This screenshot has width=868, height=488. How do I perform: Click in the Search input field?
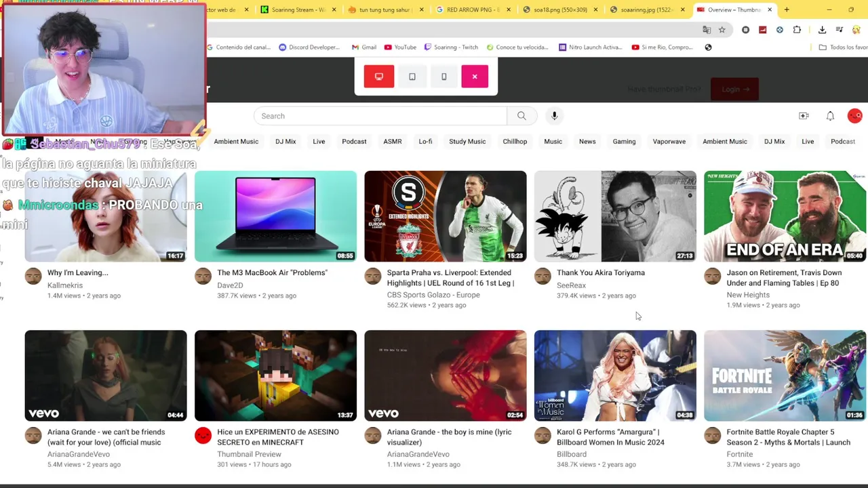[380, 116]
